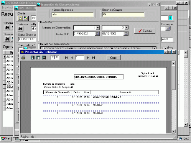Click the PRUEBA2 observation text in the report

(x=98, y=113)
